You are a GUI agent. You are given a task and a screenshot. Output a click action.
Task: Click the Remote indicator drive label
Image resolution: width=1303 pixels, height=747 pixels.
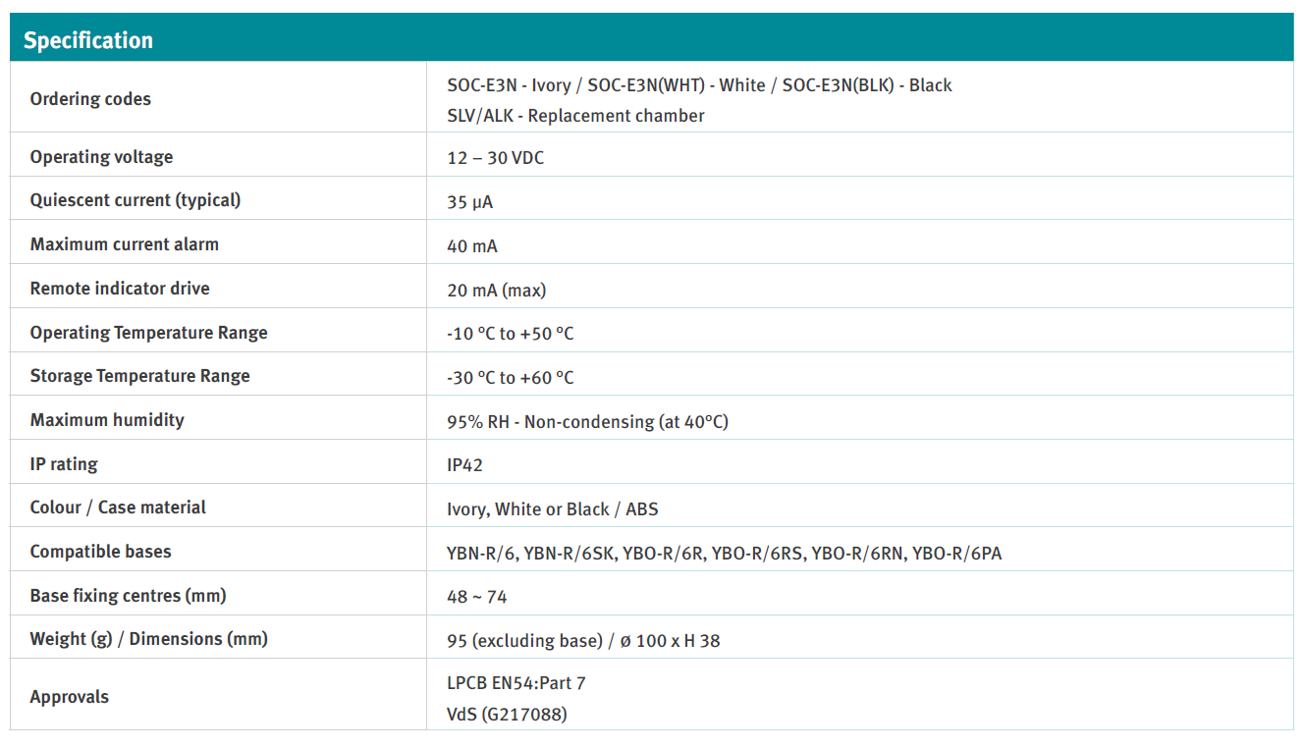(120, 289)
